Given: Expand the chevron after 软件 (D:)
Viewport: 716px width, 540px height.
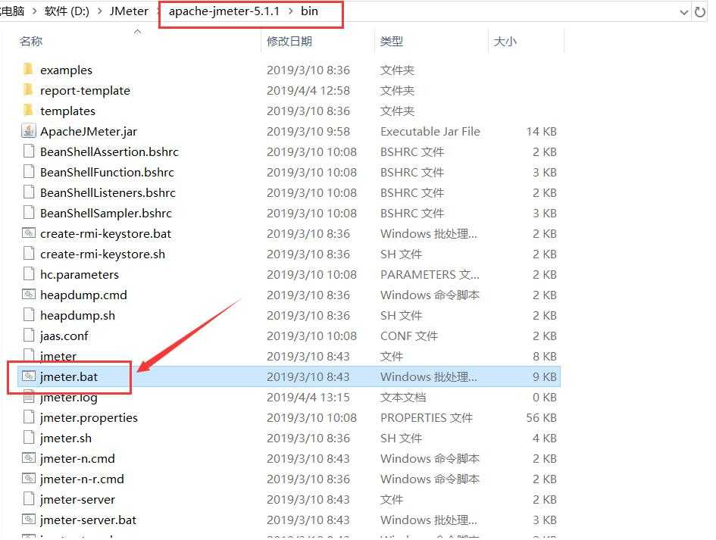Looking at the screenshot, I should pos(99,11).
